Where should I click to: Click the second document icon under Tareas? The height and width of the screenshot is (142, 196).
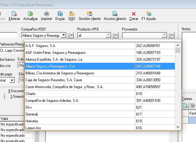click(x=193, y=105)
